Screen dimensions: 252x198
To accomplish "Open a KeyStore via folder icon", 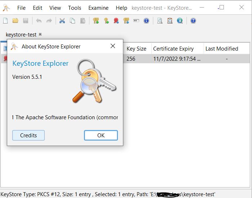I will 16,21.
